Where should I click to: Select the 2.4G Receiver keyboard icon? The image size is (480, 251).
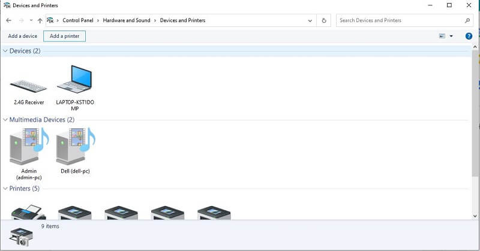click(28, 86)
